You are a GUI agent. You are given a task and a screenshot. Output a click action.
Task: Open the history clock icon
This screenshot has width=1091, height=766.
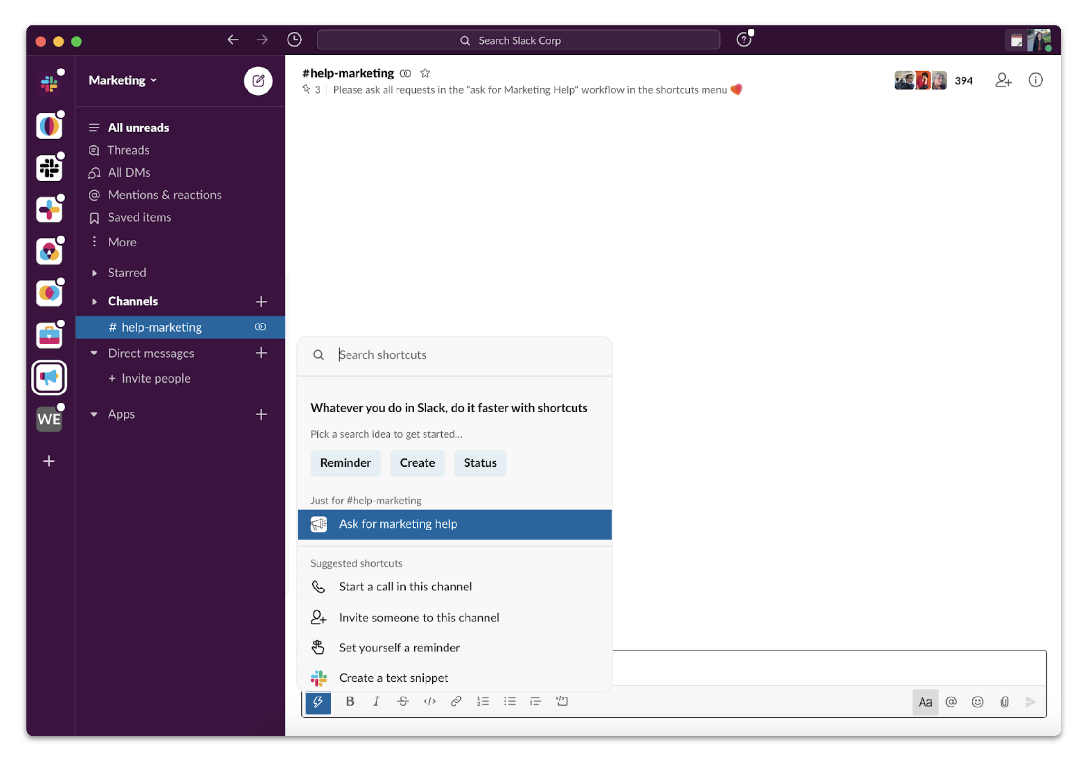tap(294, 40)
